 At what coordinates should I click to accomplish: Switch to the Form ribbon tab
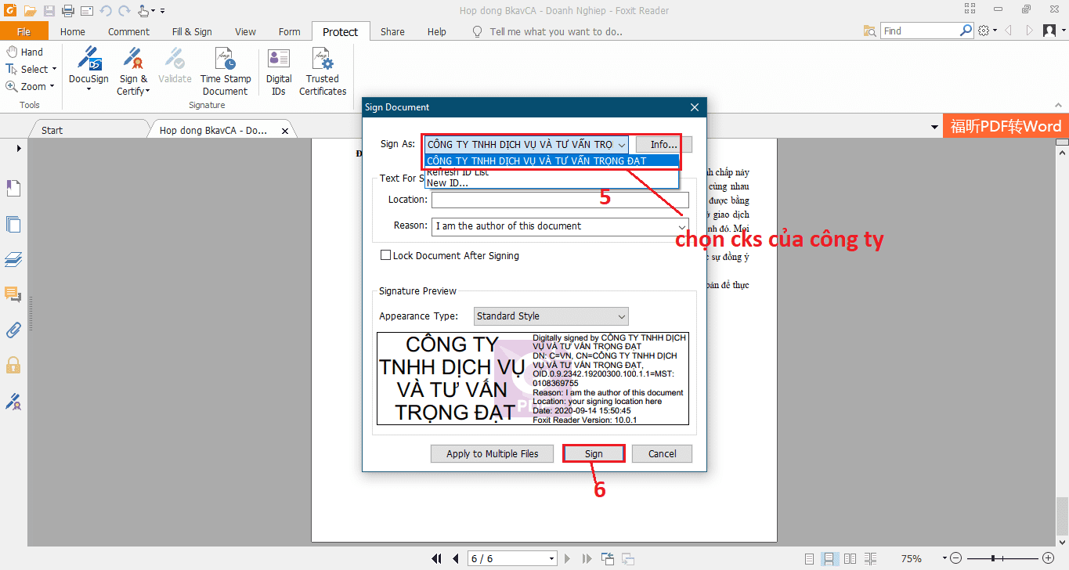(x=289, y=31)
